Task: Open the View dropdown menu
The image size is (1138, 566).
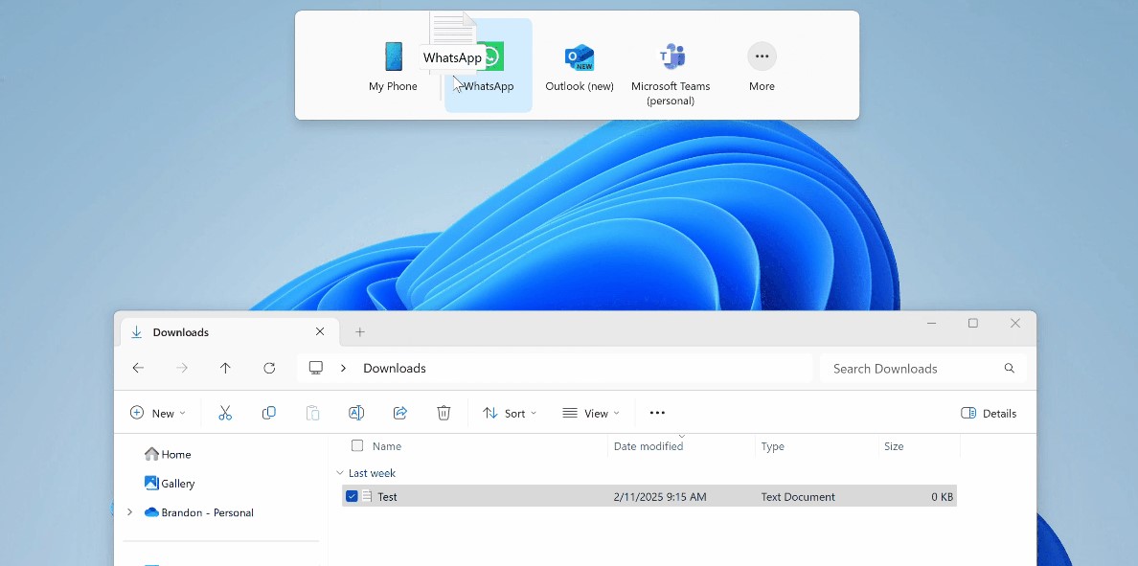Action: pyautogui.click(x=590, y=413)
